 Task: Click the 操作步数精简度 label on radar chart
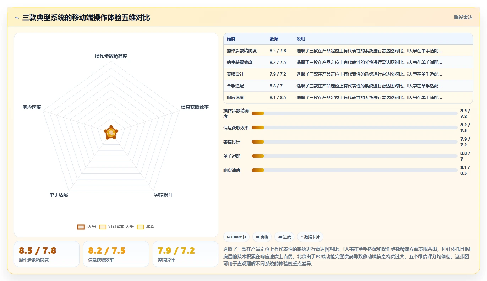pyautogui.click(x=111, y=56)
